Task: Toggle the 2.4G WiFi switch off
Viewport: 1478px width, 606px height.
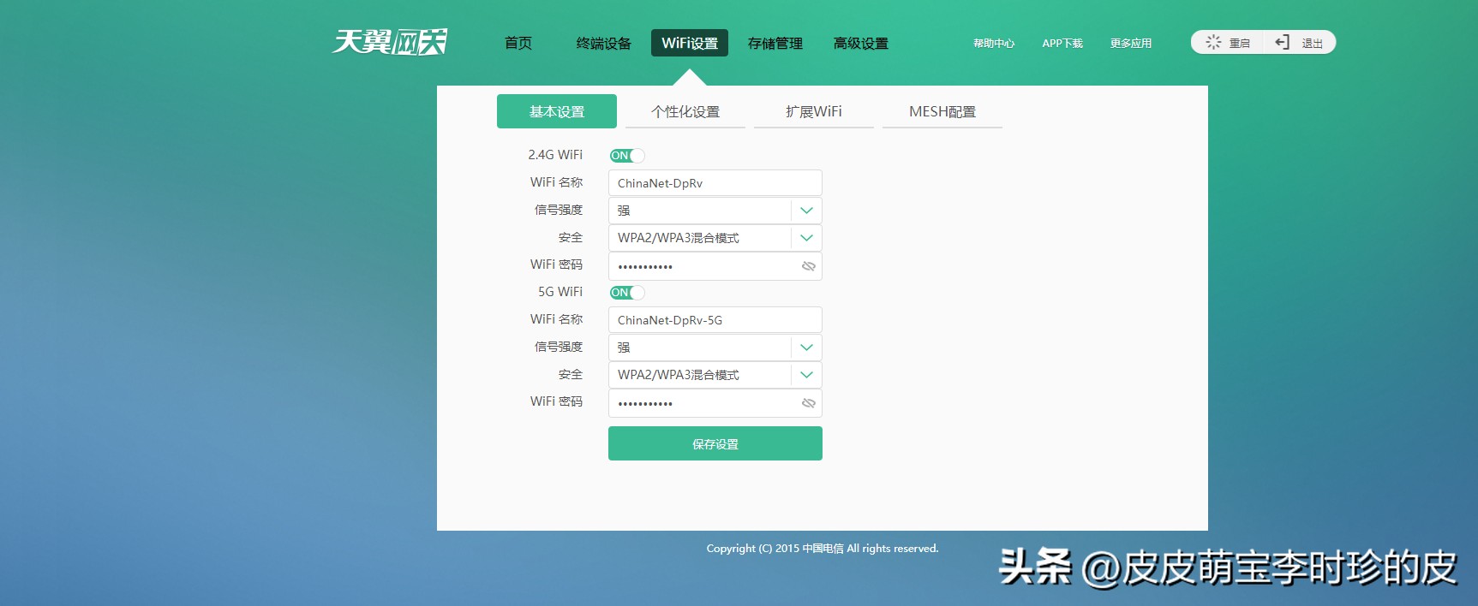Action: (x=627, y=156)
